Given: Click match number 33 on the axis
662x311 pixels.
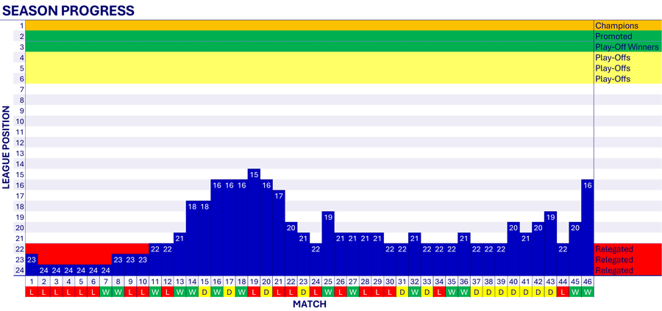Looking at the screenshot, I should [x=427, y=282].
